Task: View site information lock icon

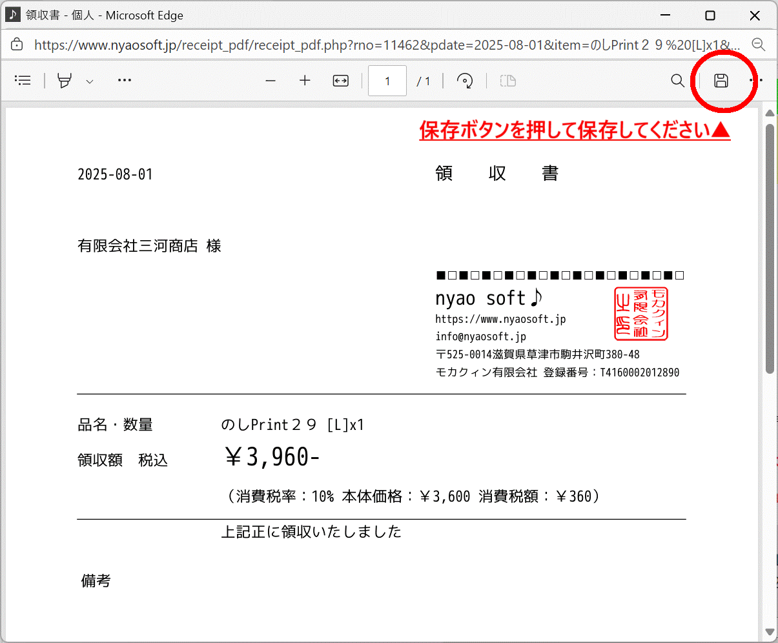Action: (17, 45)
